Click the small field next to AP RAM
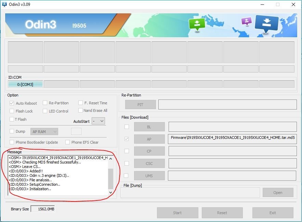 (x=76, y=131)
